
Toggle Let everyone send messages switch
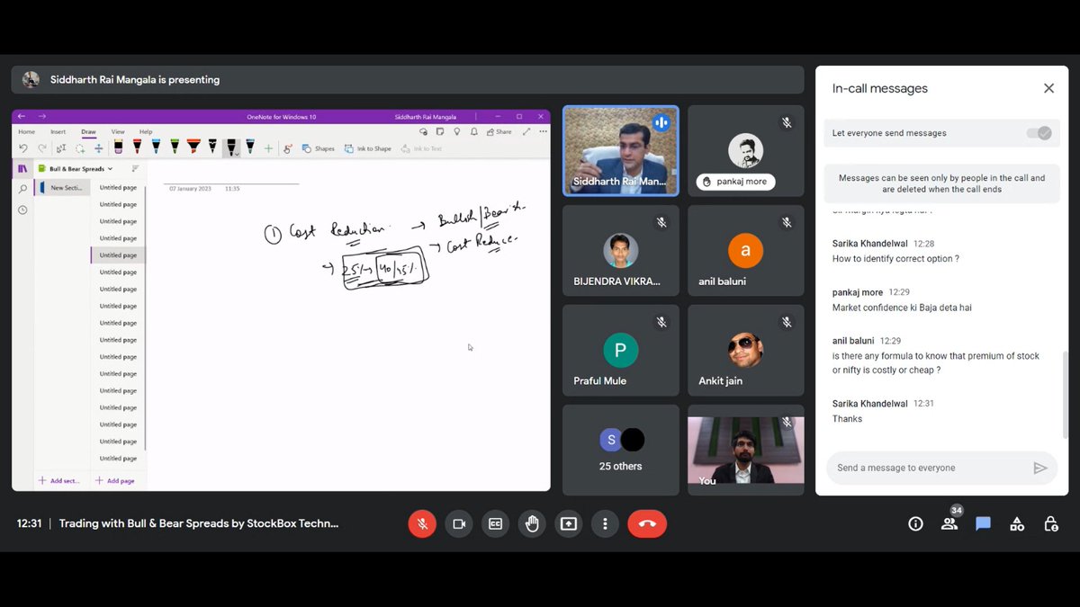(1039, 133)
